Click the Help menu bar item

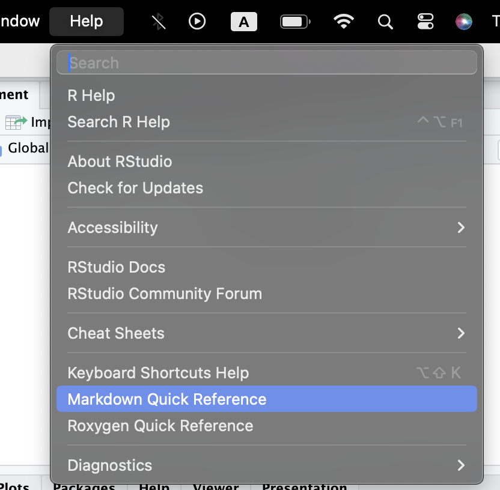point(87,22)
